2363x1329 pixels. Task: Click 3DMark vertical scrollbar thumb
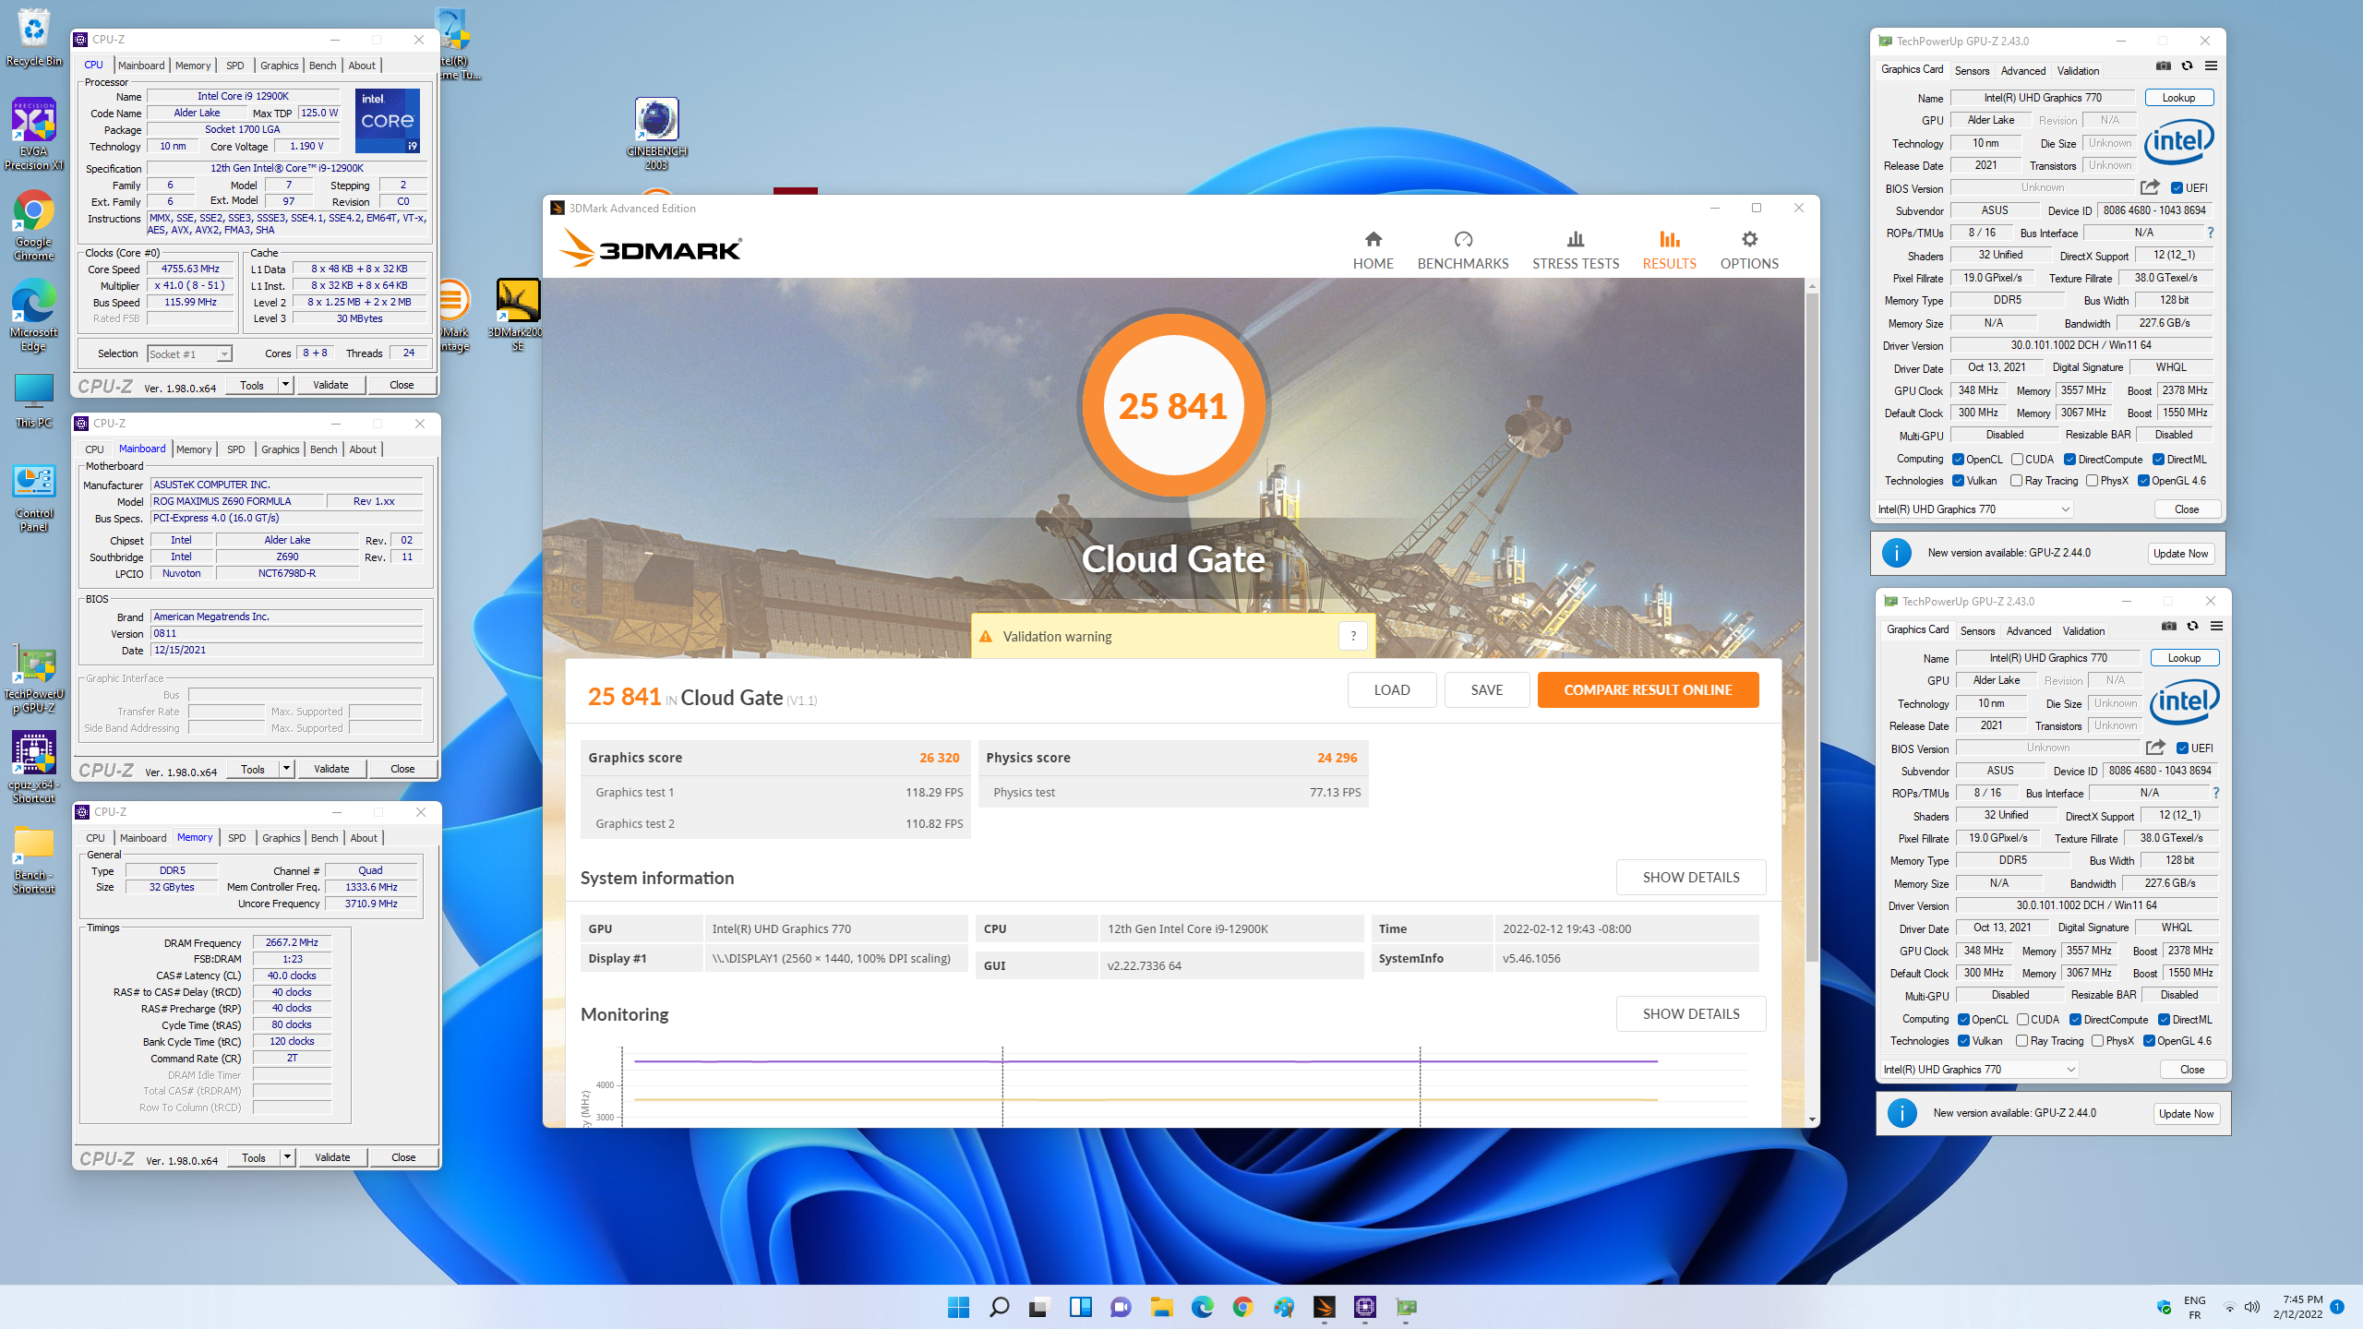click(1812, 628)
